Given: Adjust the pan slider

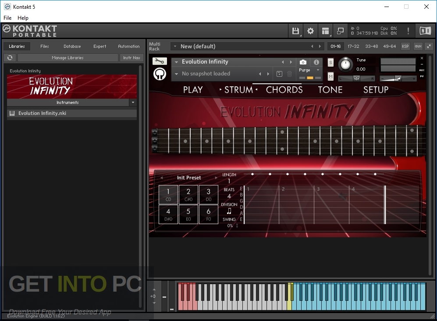Looking at the screenshot, I should coord(356,78).
